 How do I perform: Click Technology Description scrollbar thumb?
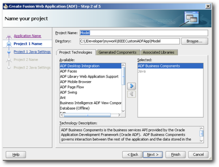(201, 134)
